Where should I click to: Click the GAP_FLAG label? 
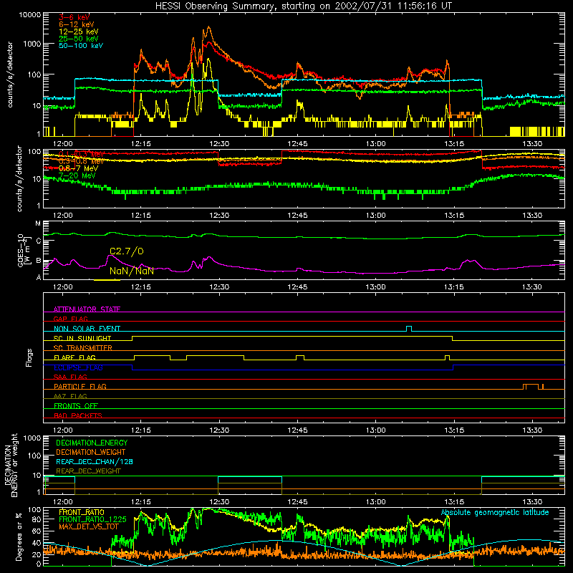pos(70,319)
